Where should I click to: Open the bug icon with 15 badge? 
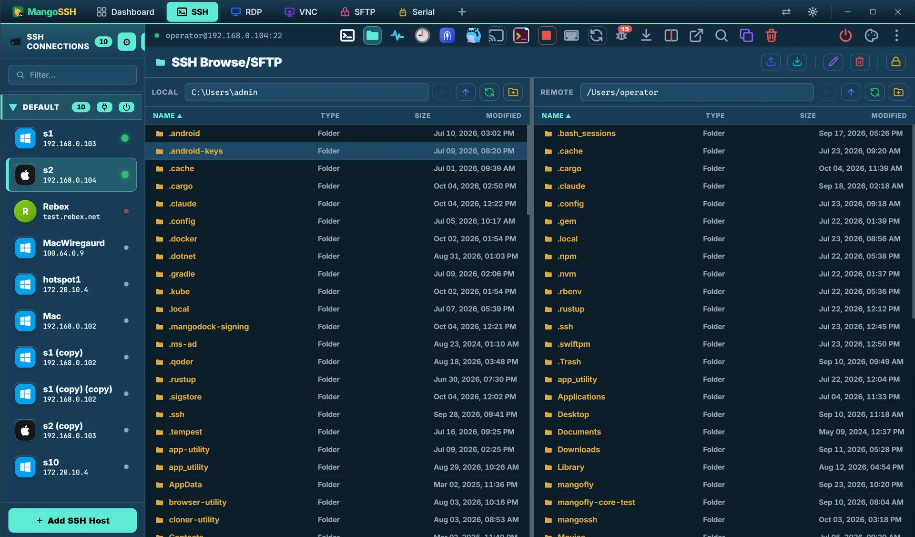[621, 36]
